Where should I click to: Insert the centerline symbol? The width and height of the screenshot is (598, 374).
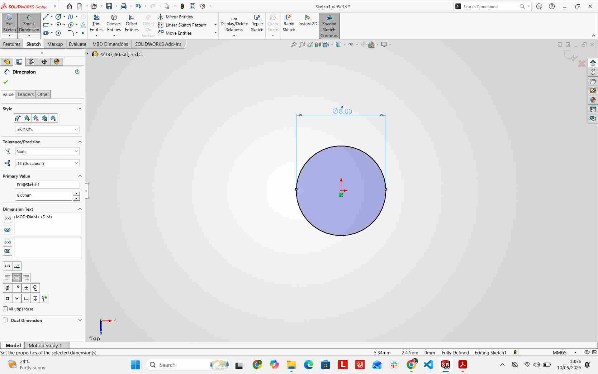coord(35,288)
